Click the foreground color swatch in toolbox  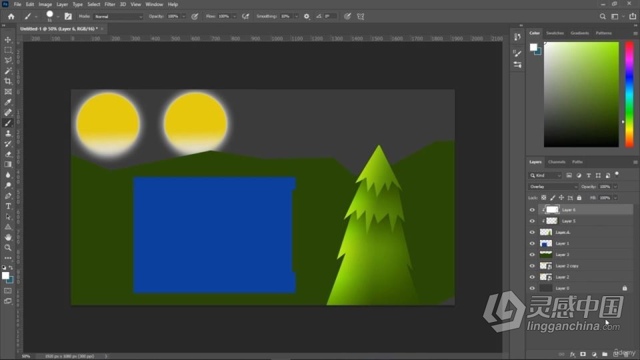pos(5,275)
